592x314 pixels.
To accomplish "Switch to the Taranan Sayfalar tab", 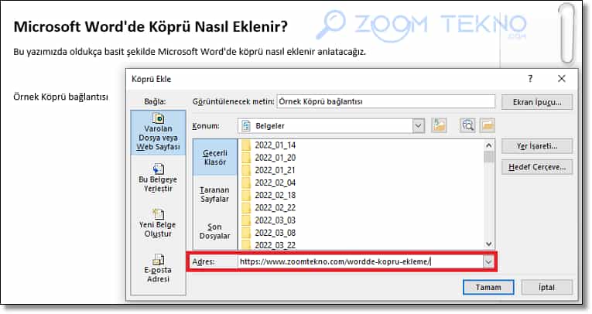I will pos(215,194).
